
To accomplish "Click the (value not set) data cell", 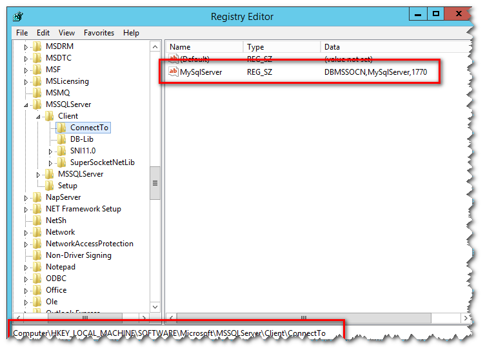I will (x=348, y=59).
